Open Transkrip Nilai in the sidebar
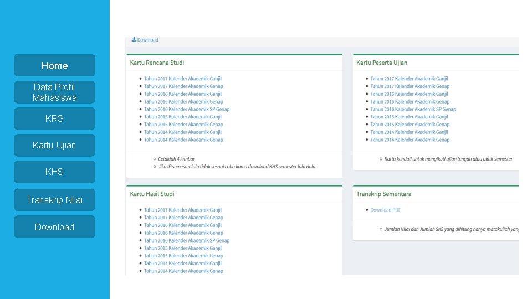This screenshot has width=532, height=299. [x=54, y=200]
